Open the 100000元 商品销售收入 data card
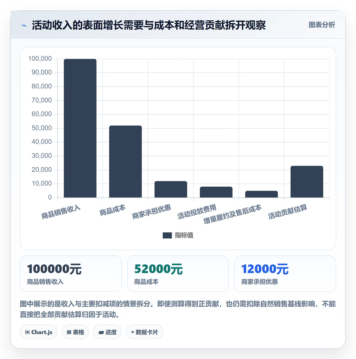This screenshot has height=359, width=356. click(x=71, y=274)
